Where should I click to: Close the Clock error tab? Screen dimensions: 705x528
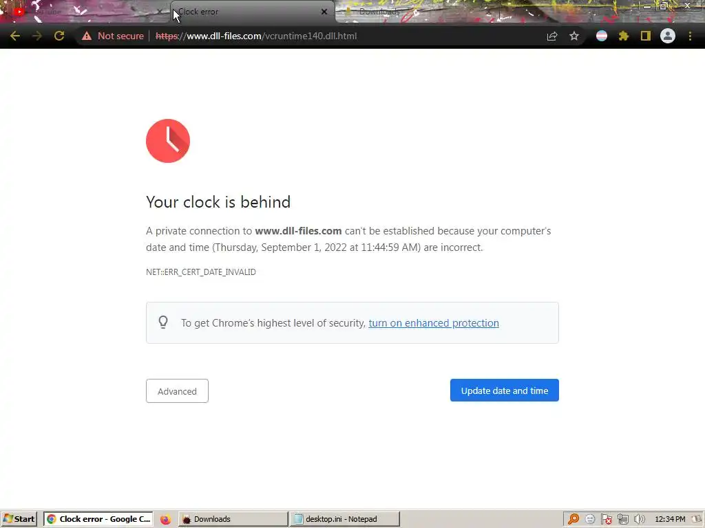pyautogui.click(x=324, y=12)
